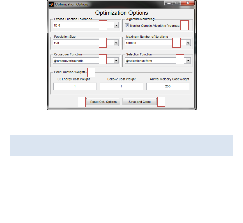243x223 pixels.
Task: Edit the C3 Energy Cost Weight field
Action: pos(75,86)
